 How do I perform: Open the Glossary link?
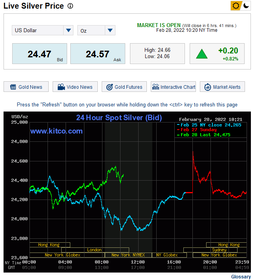pyautogui.click(x=241, y=276)
